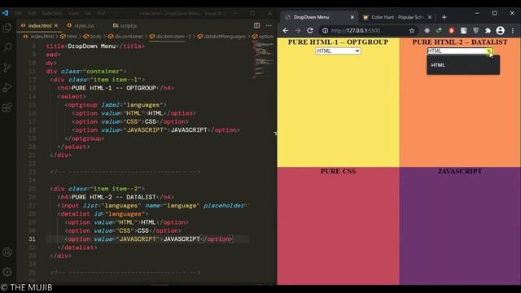Click the datalist input dropdown arrow
The image size is (521, 293).
click(489, 50)
